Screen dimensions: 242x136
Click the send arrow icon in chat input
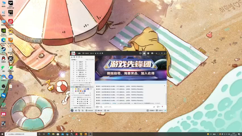[154, 107]
